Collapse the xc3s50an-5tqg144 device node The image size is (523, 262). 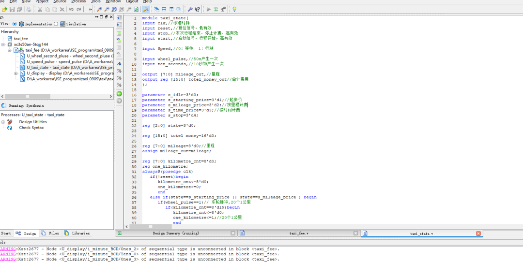click(3, 44)
